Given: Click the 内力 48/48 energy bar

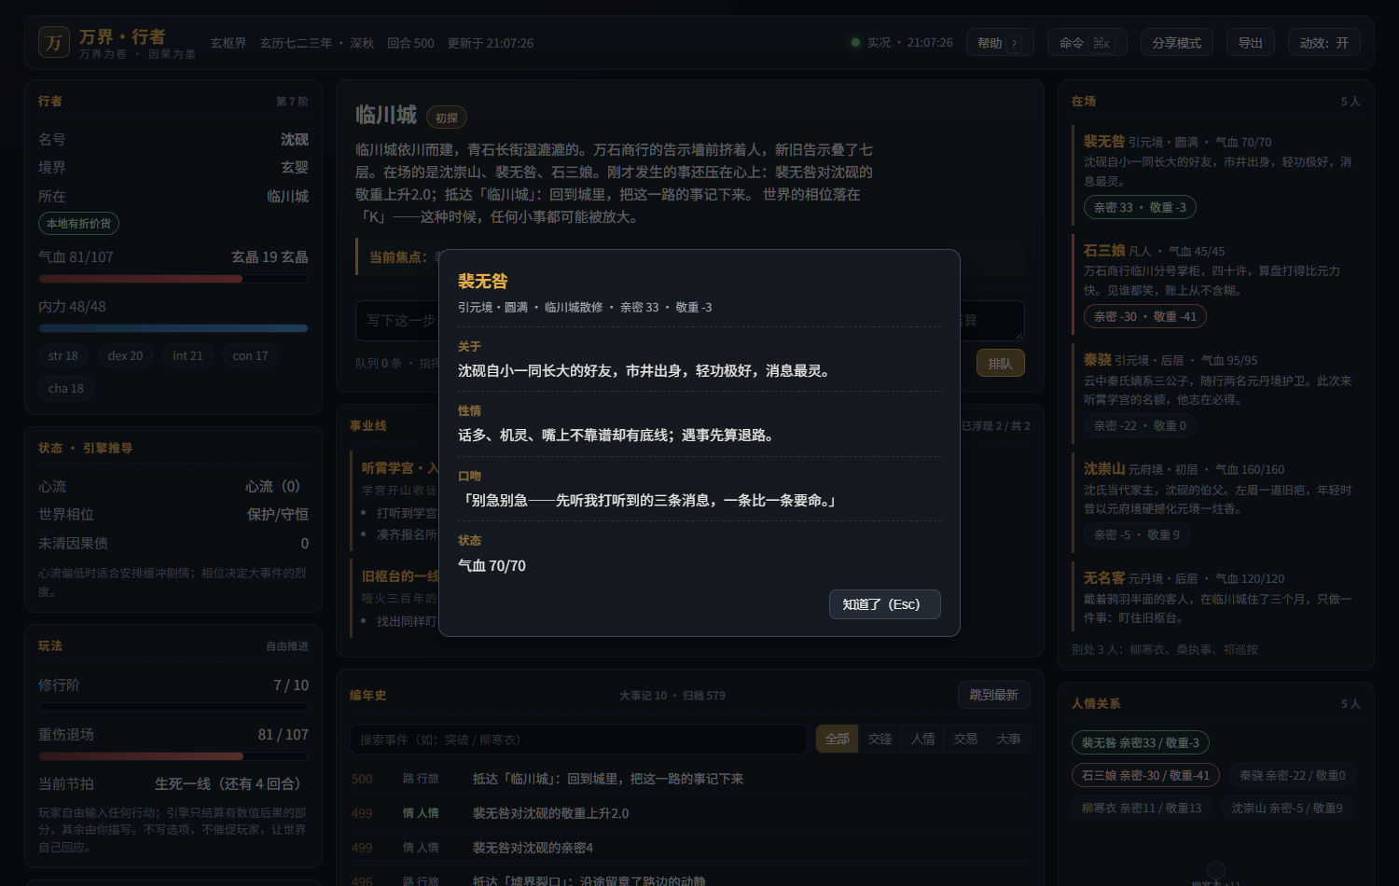Looking at the screenshot, I should 173,328.
